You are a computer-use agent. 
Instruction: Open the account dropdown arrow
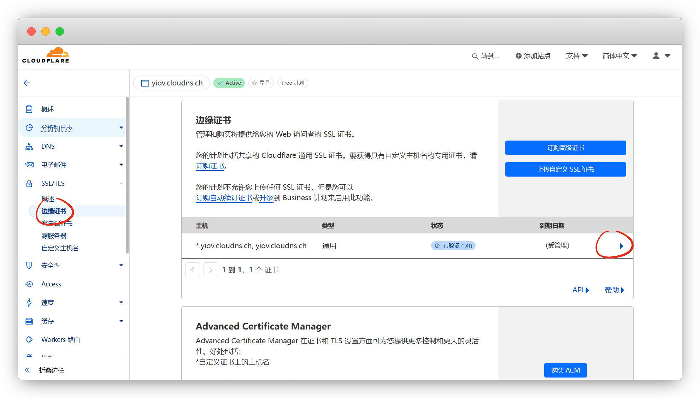(x=667, y=56)
